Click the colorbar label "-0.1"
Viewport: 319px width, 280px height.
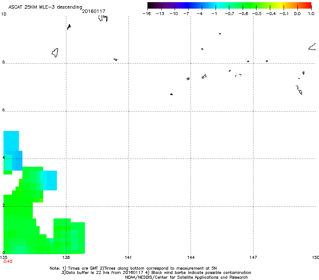pyautogui.click(x=284, y=14)
